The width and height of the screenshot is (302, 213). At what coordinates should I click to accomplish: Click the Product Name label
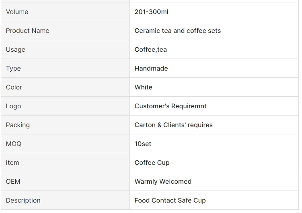pos(27,31)
